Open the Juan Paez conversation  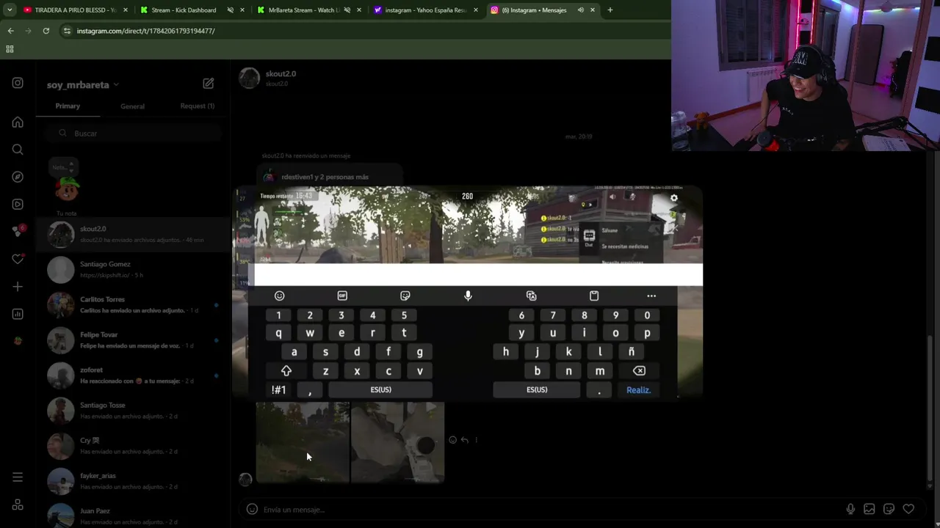pyautogui.click(x=132, y=515)
